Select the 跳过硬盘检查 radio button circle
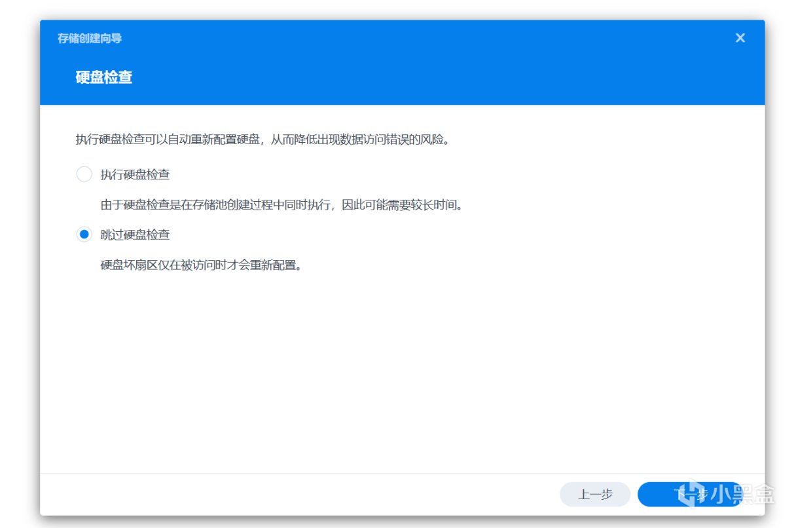The width and height of the screenshot is (798, 528). pyautogui.click(x=84, y=234)
